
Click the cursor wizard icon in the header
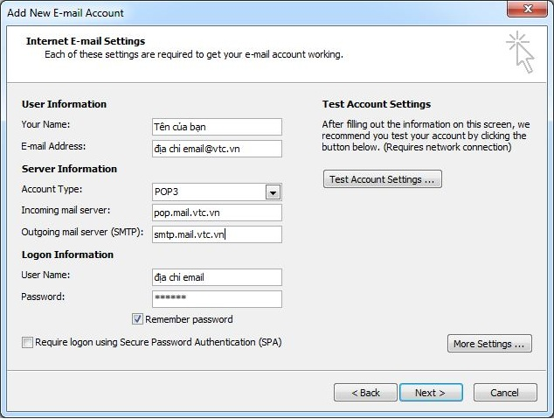(x=519, y=52)
